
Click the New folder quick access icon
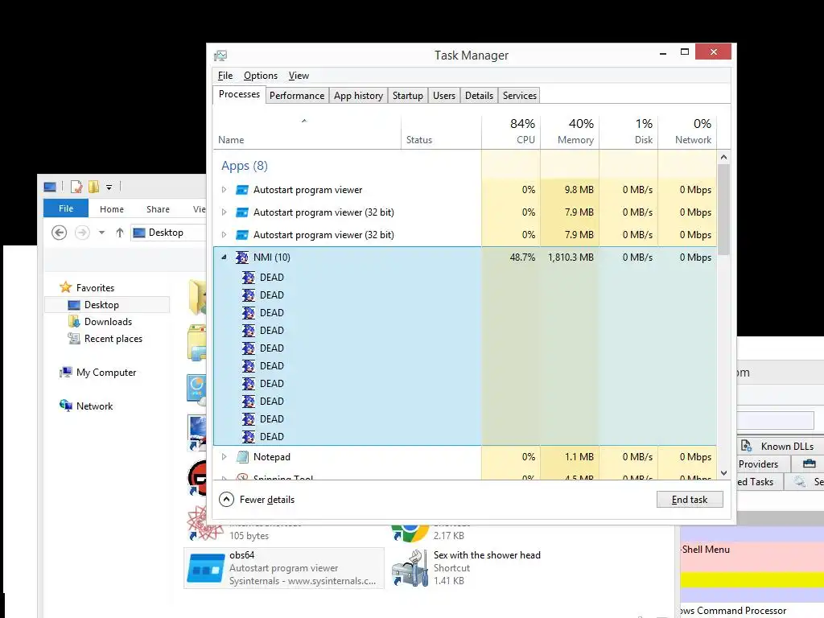point(93,187)
